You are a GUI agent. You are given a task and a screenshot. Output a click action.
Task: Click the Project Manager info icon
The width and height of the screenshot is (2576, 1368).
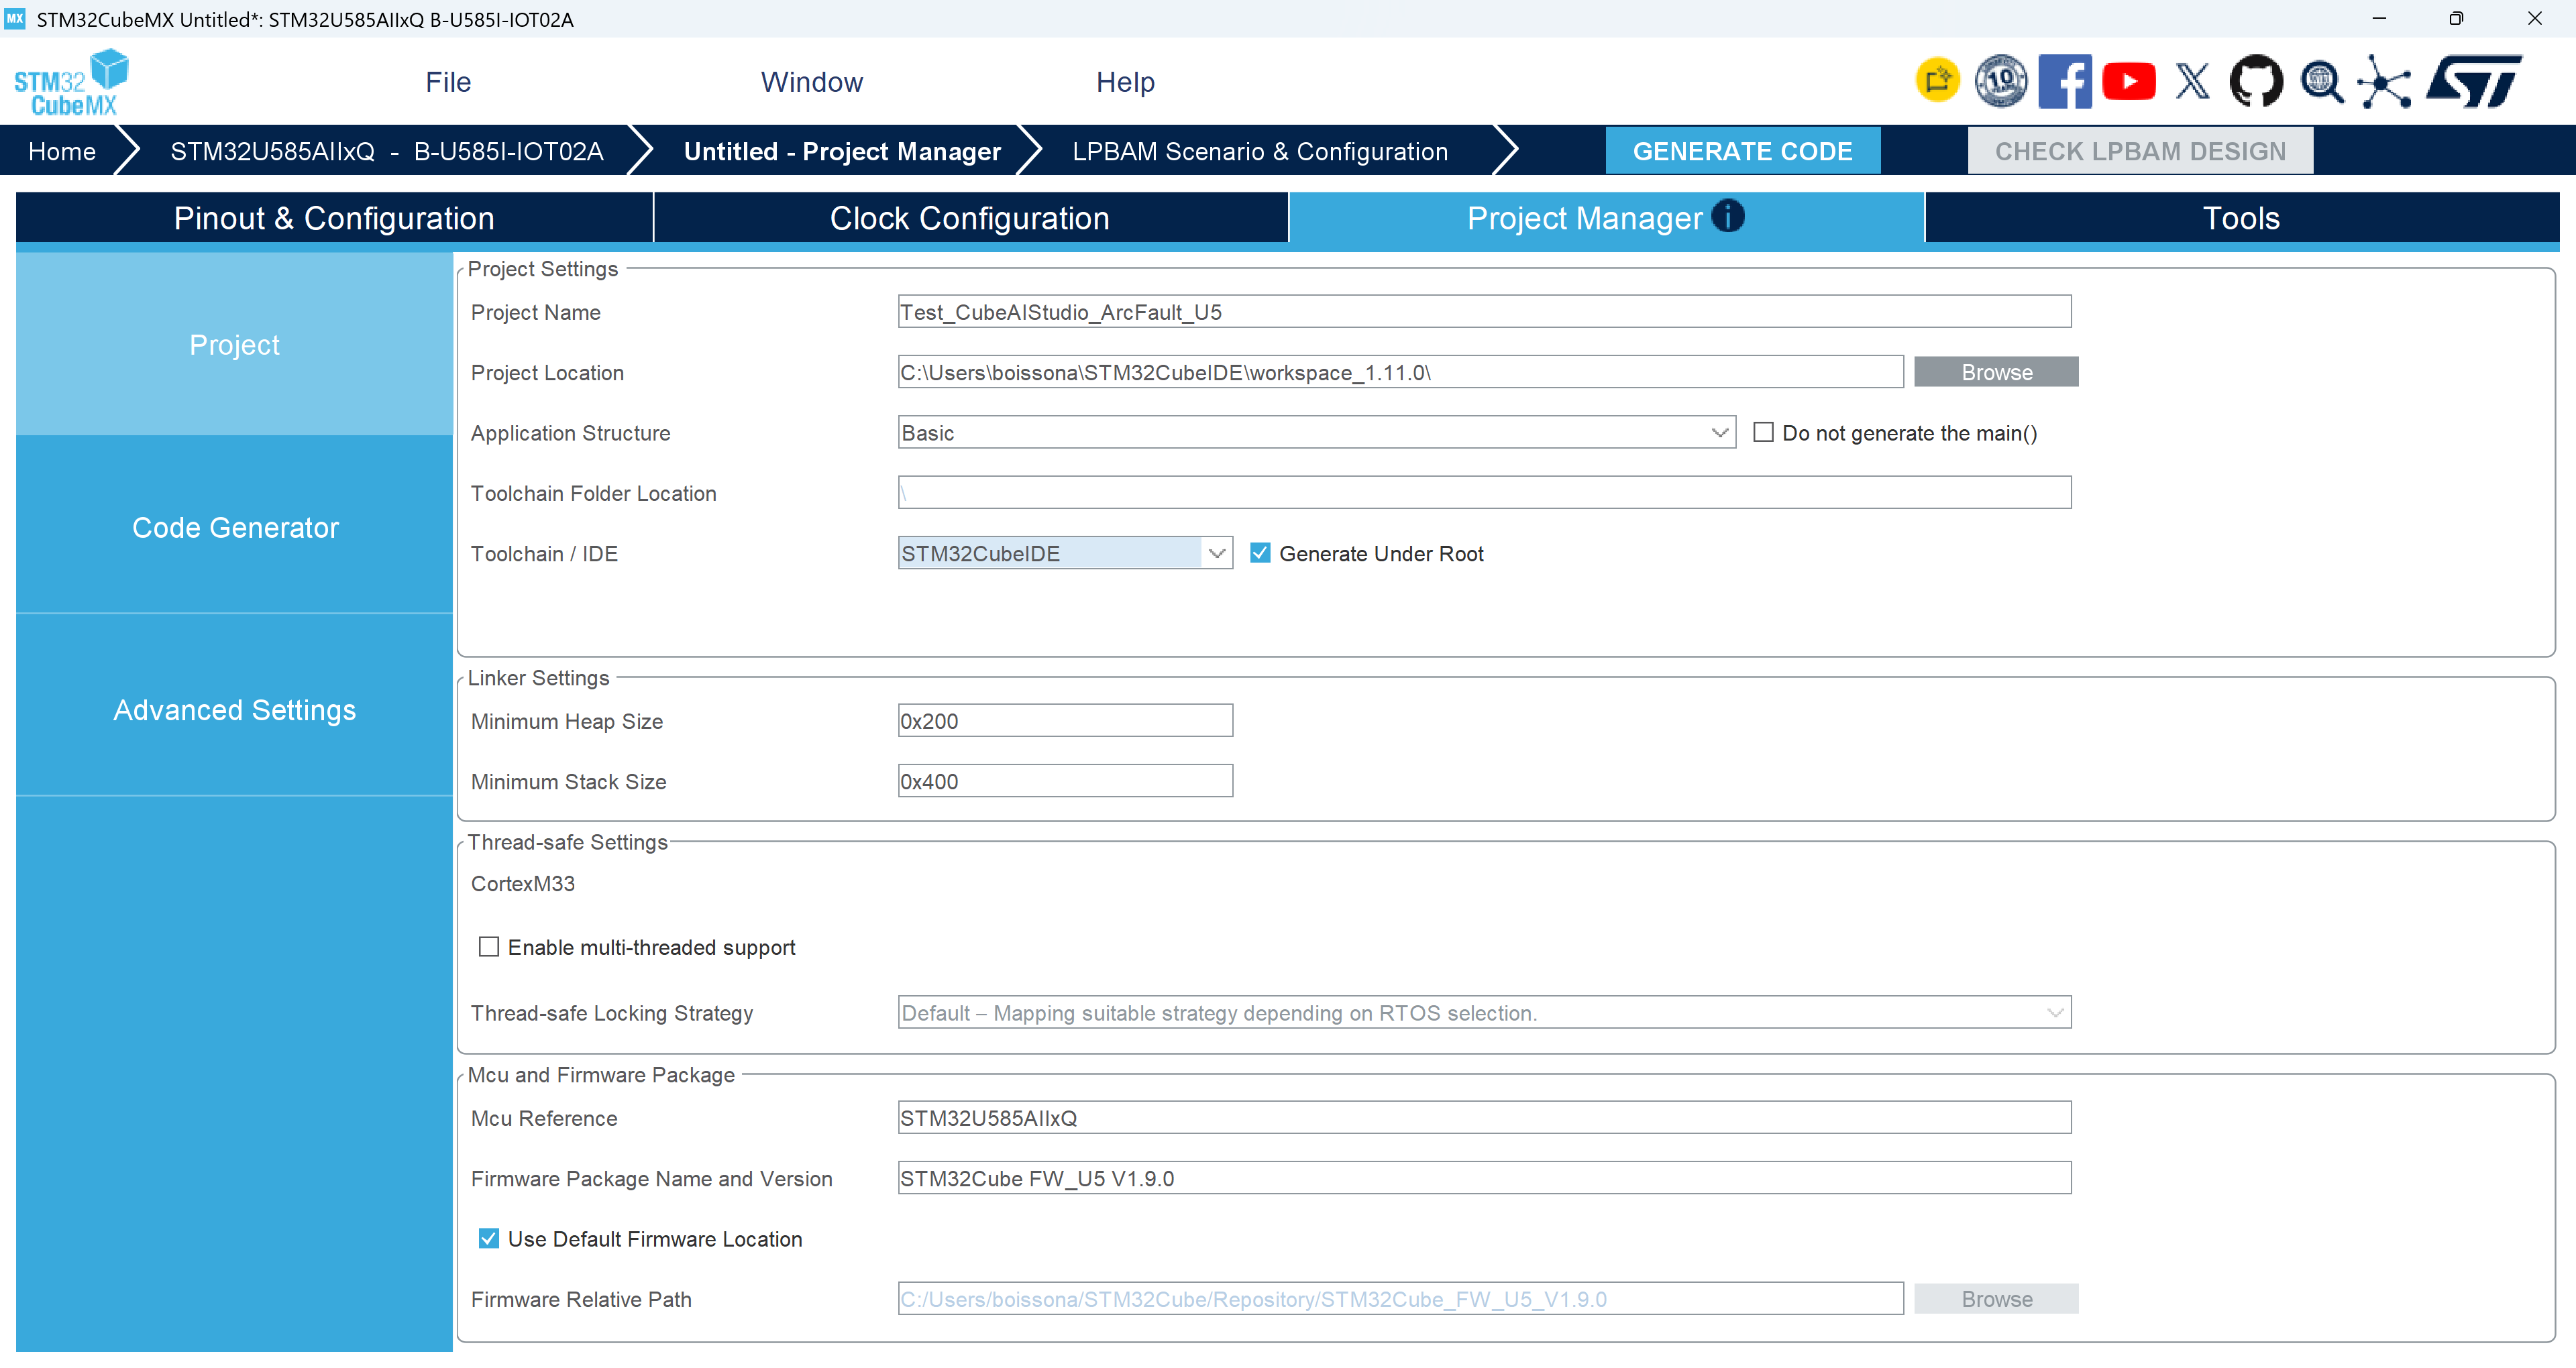click(1727, 216)
